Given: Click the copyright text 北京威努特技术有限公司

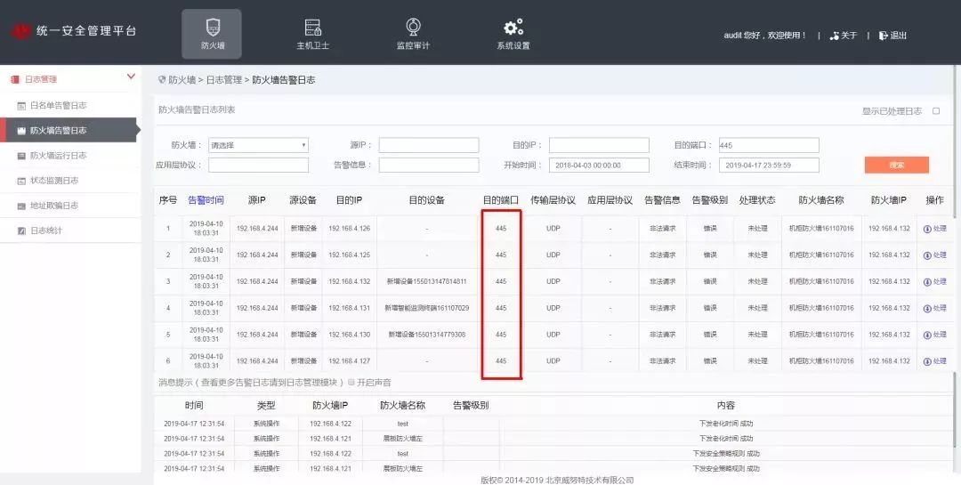Looking at the screenshot, I should (x=588, y=480).
